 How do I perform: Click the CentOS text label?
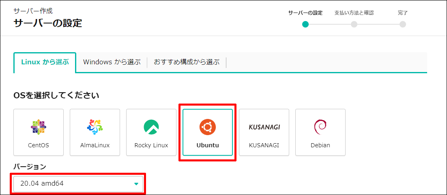(39, 145)
